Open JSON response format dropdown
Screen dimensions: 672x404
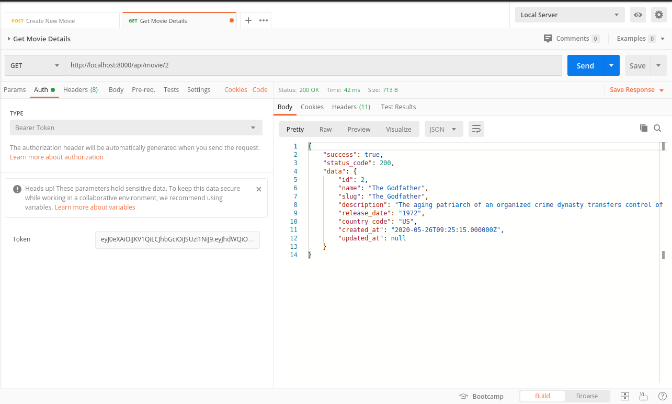click(x=443, y=129)
